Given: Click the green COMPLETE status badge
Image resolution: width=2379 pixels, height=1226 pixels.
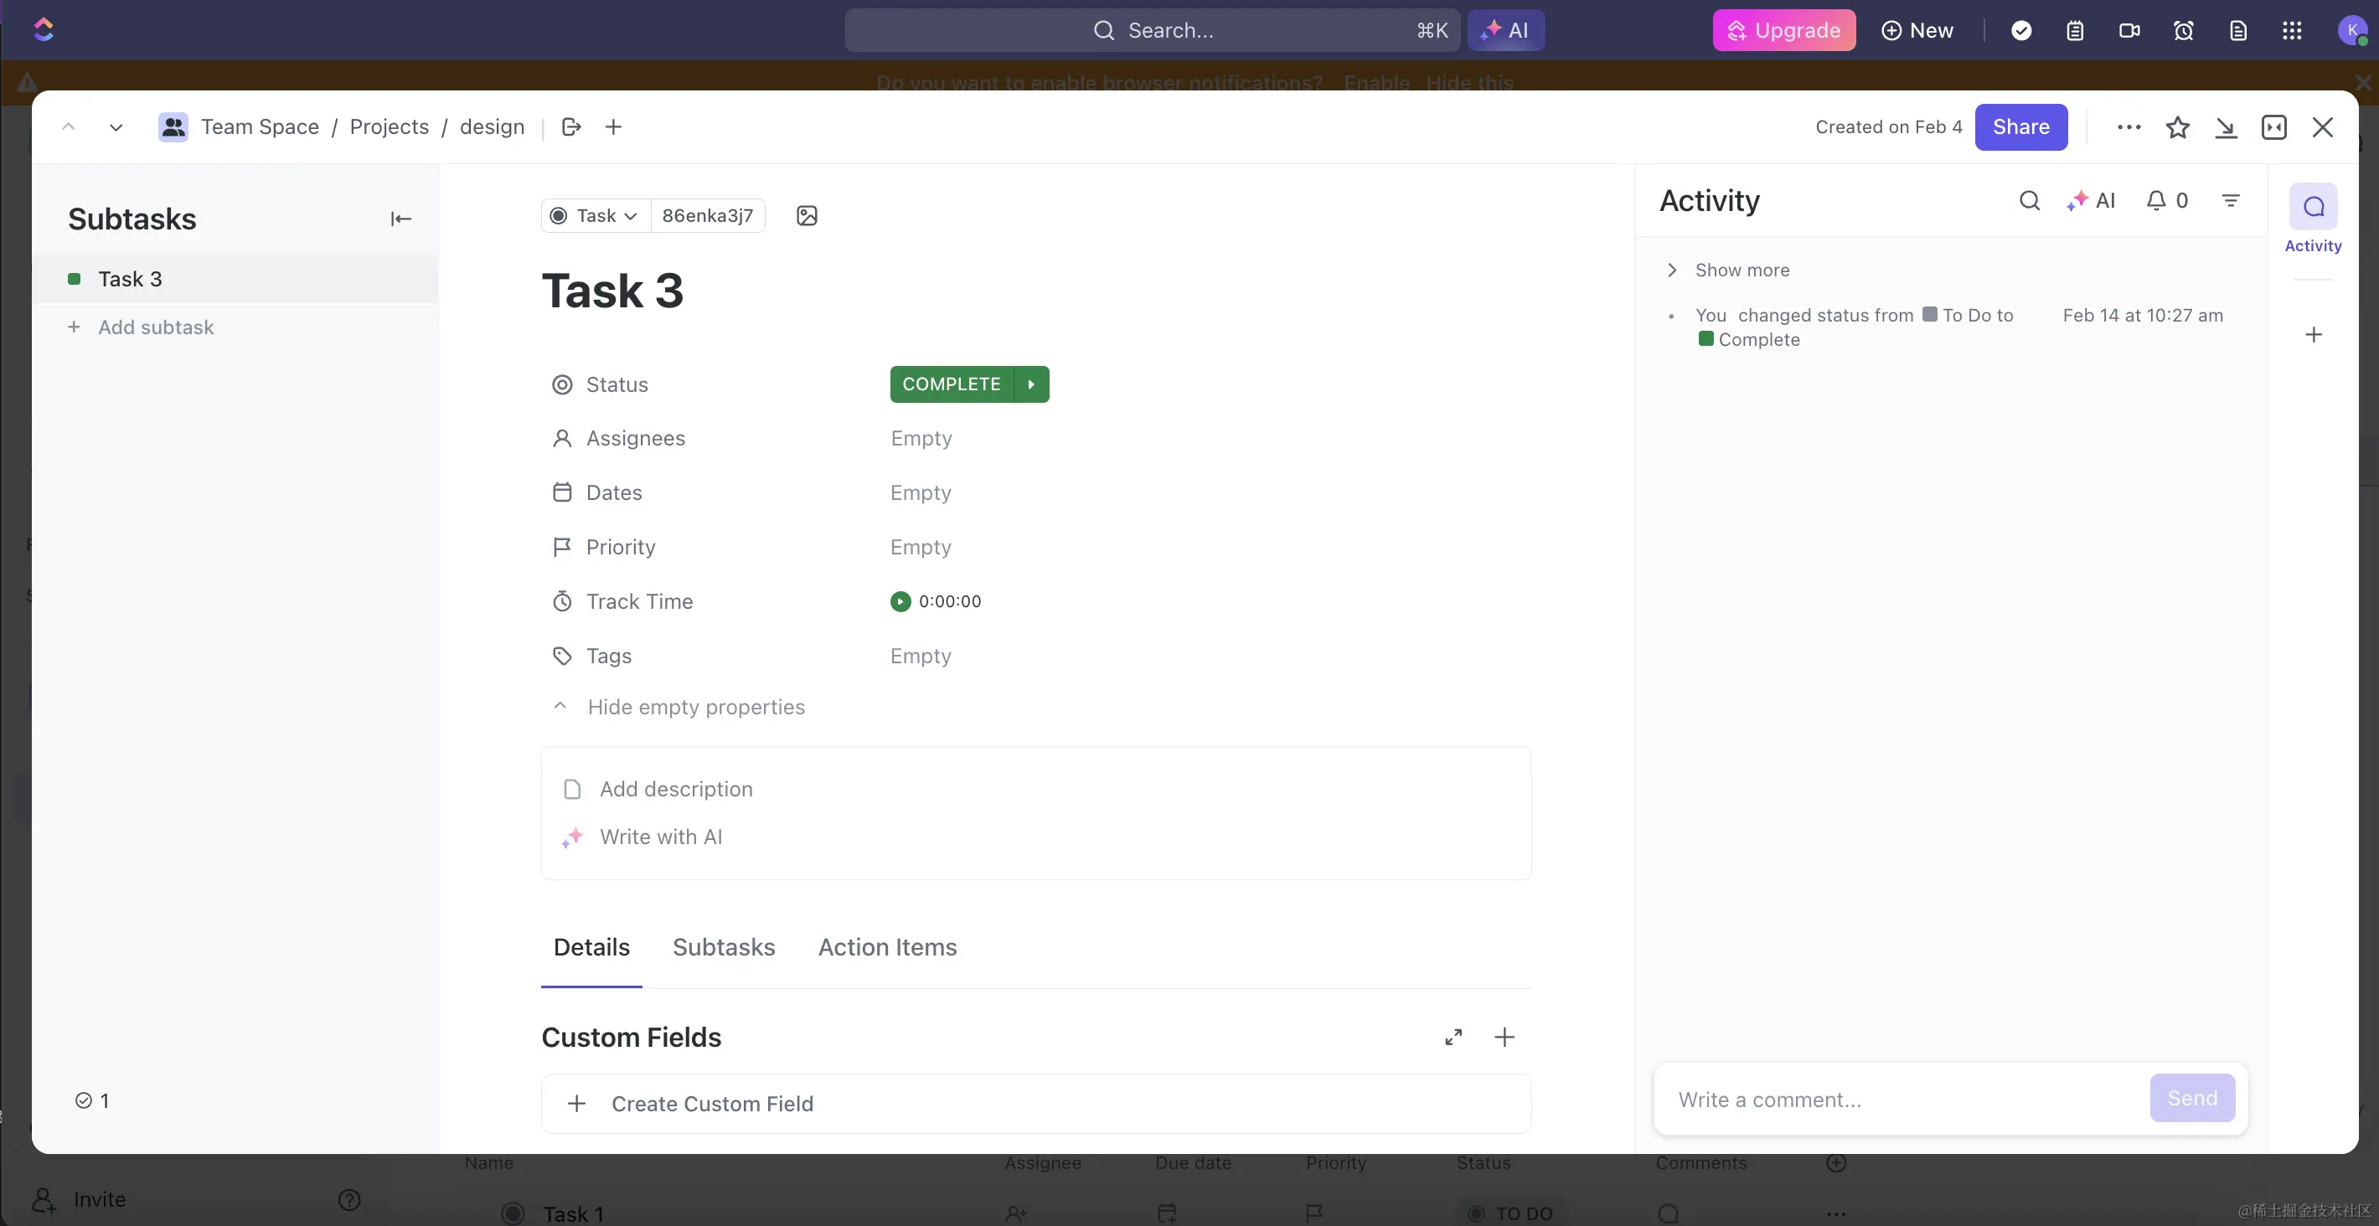Looking at the screenshot, I should coord(950,384).
